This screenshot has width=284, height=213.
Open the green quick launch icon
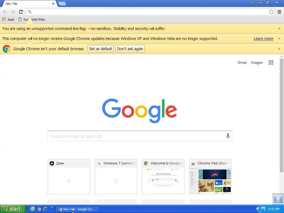point(32,209)
